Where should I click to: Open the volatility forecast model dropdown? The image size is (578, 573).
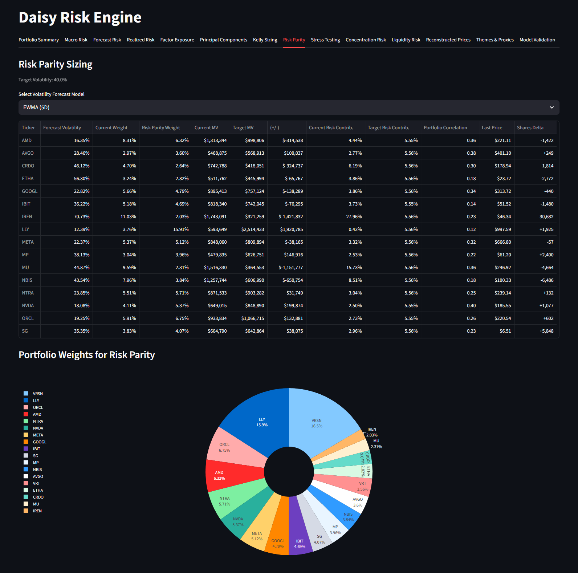point(289,107)
